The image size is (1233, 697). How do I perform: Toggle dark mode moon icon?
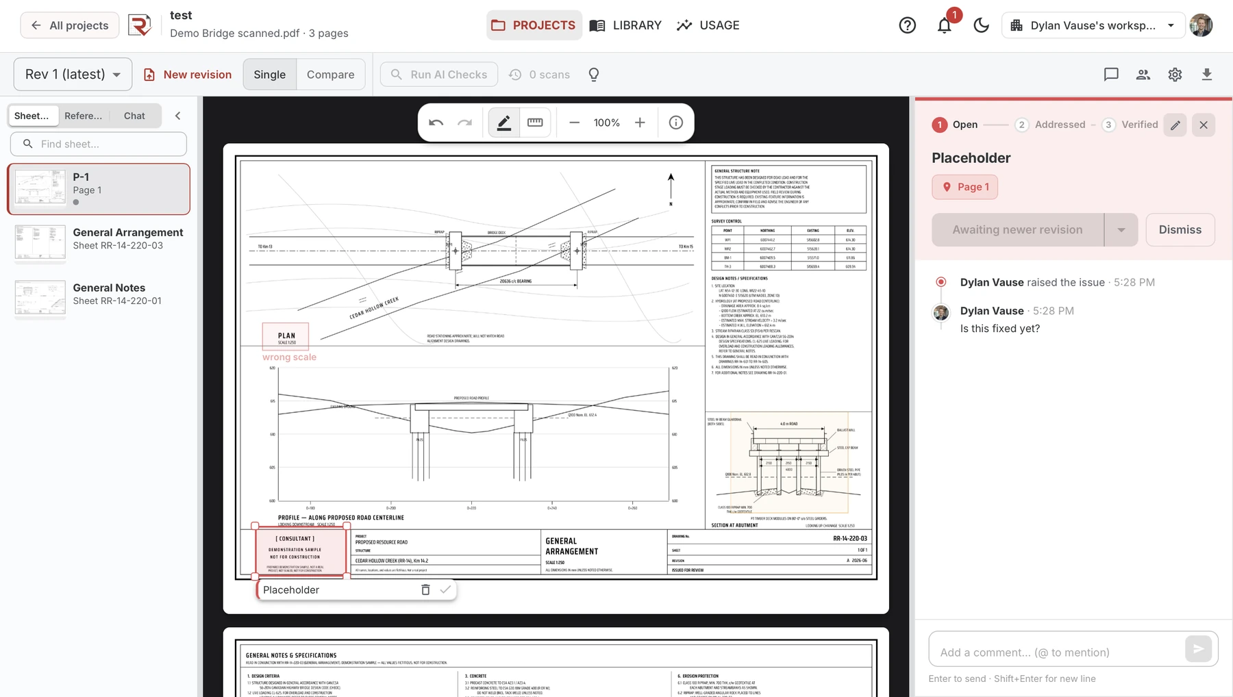981,25
